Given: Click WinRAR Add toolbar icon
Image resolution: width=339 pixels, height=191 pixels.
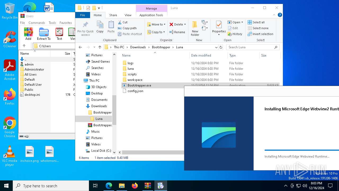Looking at the screenshot, I should point(28,34).
